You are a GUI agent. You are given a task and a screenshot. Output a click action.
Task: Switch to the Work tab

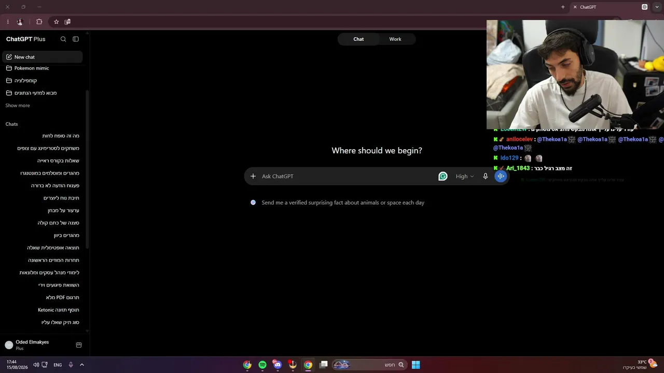[395, 39]
